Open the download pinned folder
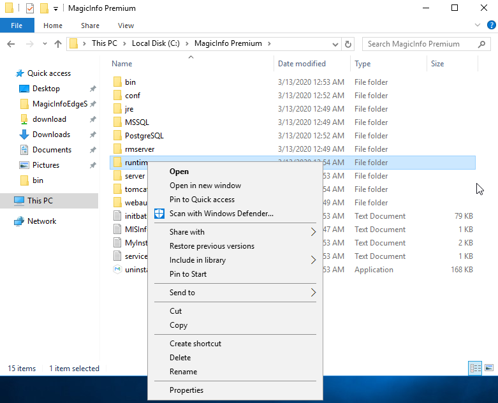Screen dimensions: 498x403 pos(49,119)
